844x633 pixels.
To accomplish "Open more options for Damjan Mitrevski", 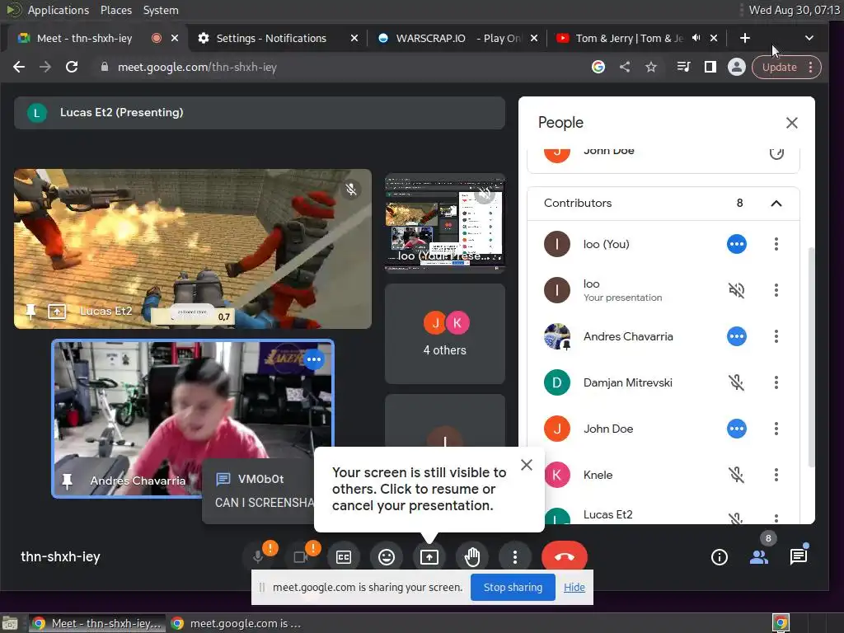I will pyautogui.click(x=776, y=382).
